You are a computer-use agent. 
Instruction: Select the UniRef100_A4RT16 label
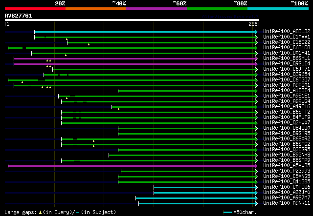287,107
